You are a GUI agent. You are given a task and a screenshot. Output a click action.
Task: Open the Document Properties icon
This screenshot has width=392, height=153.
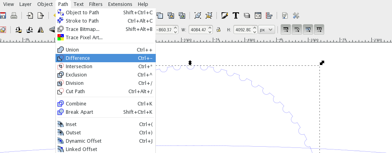click(x=285, y=16)
